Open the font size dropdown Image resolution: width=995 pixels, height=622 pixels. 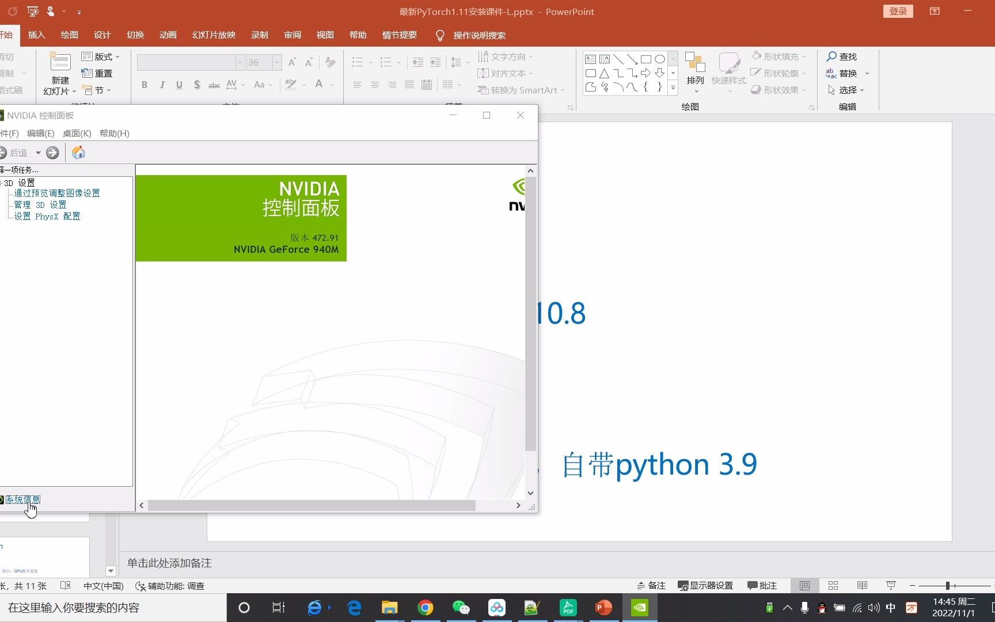(277, 62)
